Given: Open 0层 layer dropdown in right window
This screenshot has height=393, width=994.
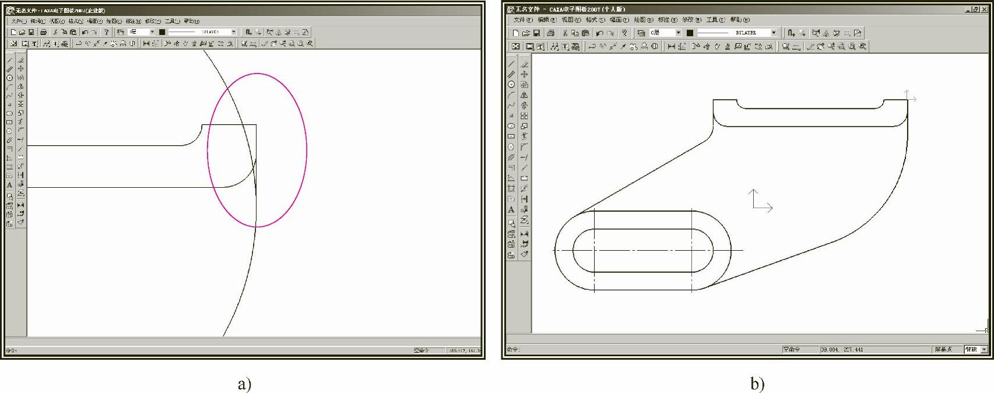Looking at the screenshot, I should pos(679,33).
